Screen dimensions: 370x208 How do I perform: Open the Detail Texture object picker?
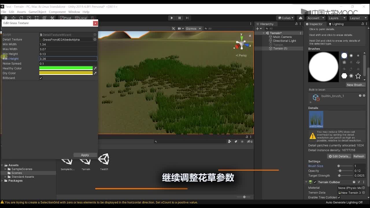pyautogui.click(x=95, y=39)
